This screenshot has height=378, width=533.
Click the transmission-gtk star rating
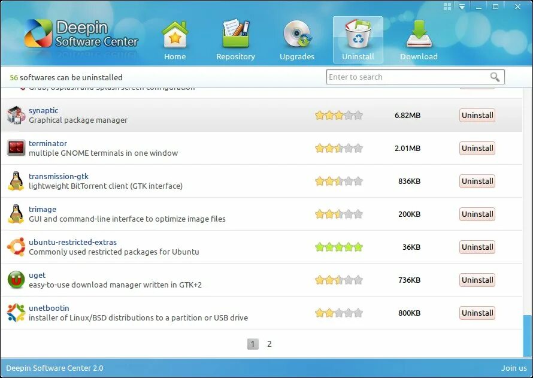click(339, 181)
